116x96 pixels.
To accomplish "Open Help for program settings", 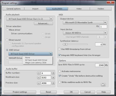I will 104,92.
